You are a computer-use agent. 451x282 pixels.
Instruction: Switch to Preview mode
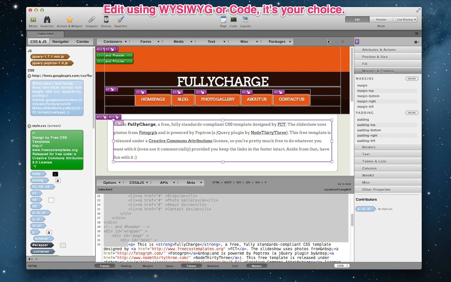point(381,19)
